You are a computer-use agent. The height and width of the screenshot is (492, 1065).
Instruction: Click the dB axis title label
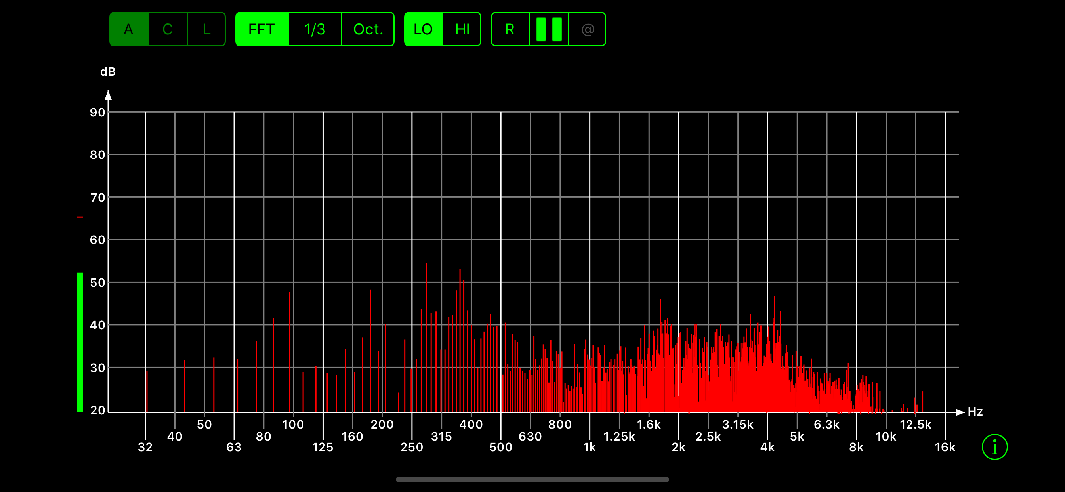108,72
